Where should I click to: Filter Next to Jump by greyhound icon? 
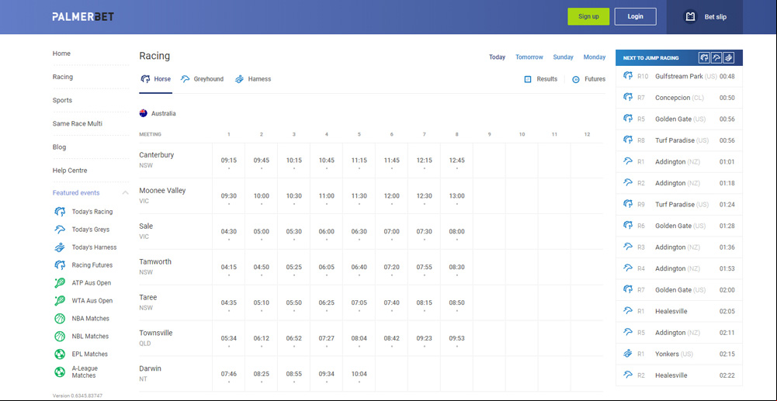(716, 58)
